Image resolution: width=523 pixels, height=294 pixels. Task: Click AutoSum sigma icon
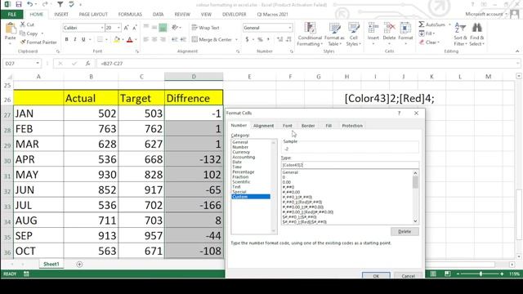422,24
